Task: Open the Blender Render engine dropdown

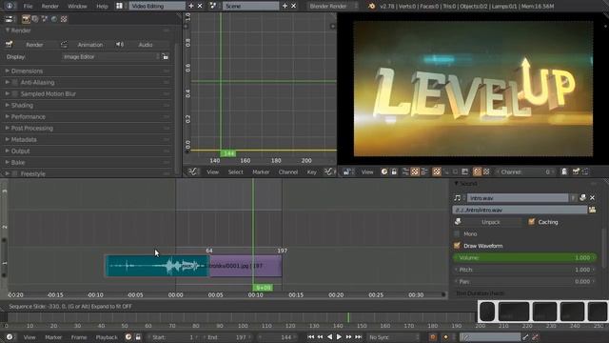Action: coord(333,6)
